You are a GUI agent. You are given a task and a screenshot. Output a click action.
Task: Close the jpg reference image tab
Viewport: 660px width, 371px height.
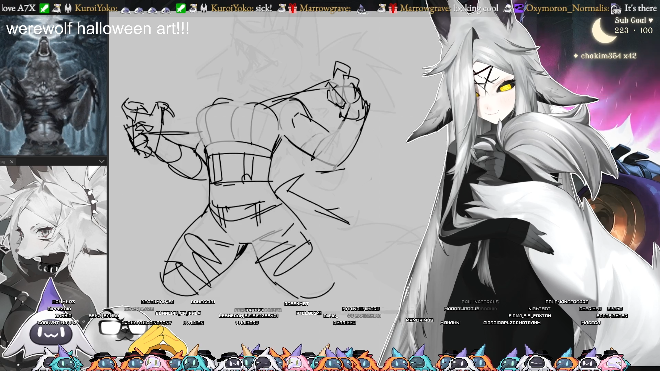12,162
